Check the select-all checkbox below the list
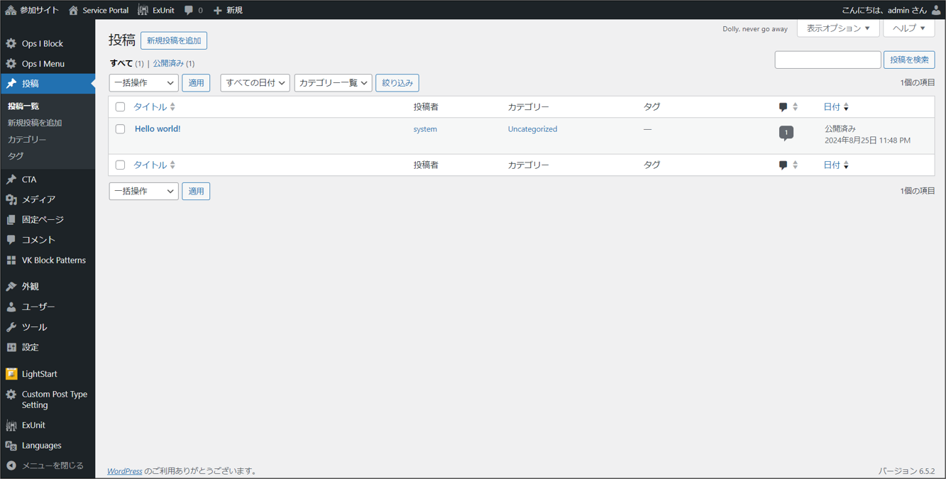This screenshot has height=479, width=946. pyautogui.click(x=120, y=165)
